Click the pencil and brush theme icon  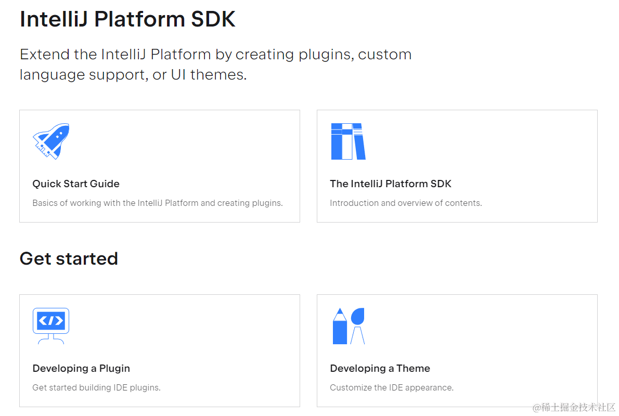pos(349,326)
